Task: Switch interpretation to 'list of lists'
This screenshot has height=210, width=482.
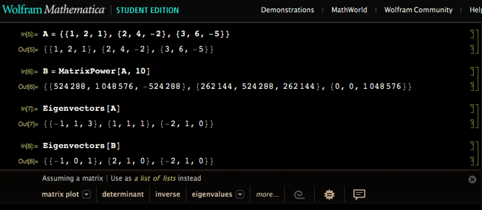Action: [155, 178]
